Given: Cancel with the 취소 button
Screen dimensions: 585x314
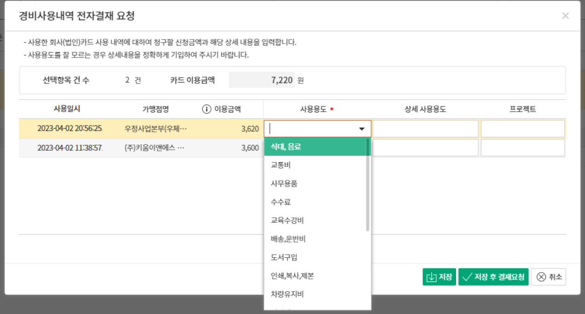Looking at the screenshot, I should point(548,277).
